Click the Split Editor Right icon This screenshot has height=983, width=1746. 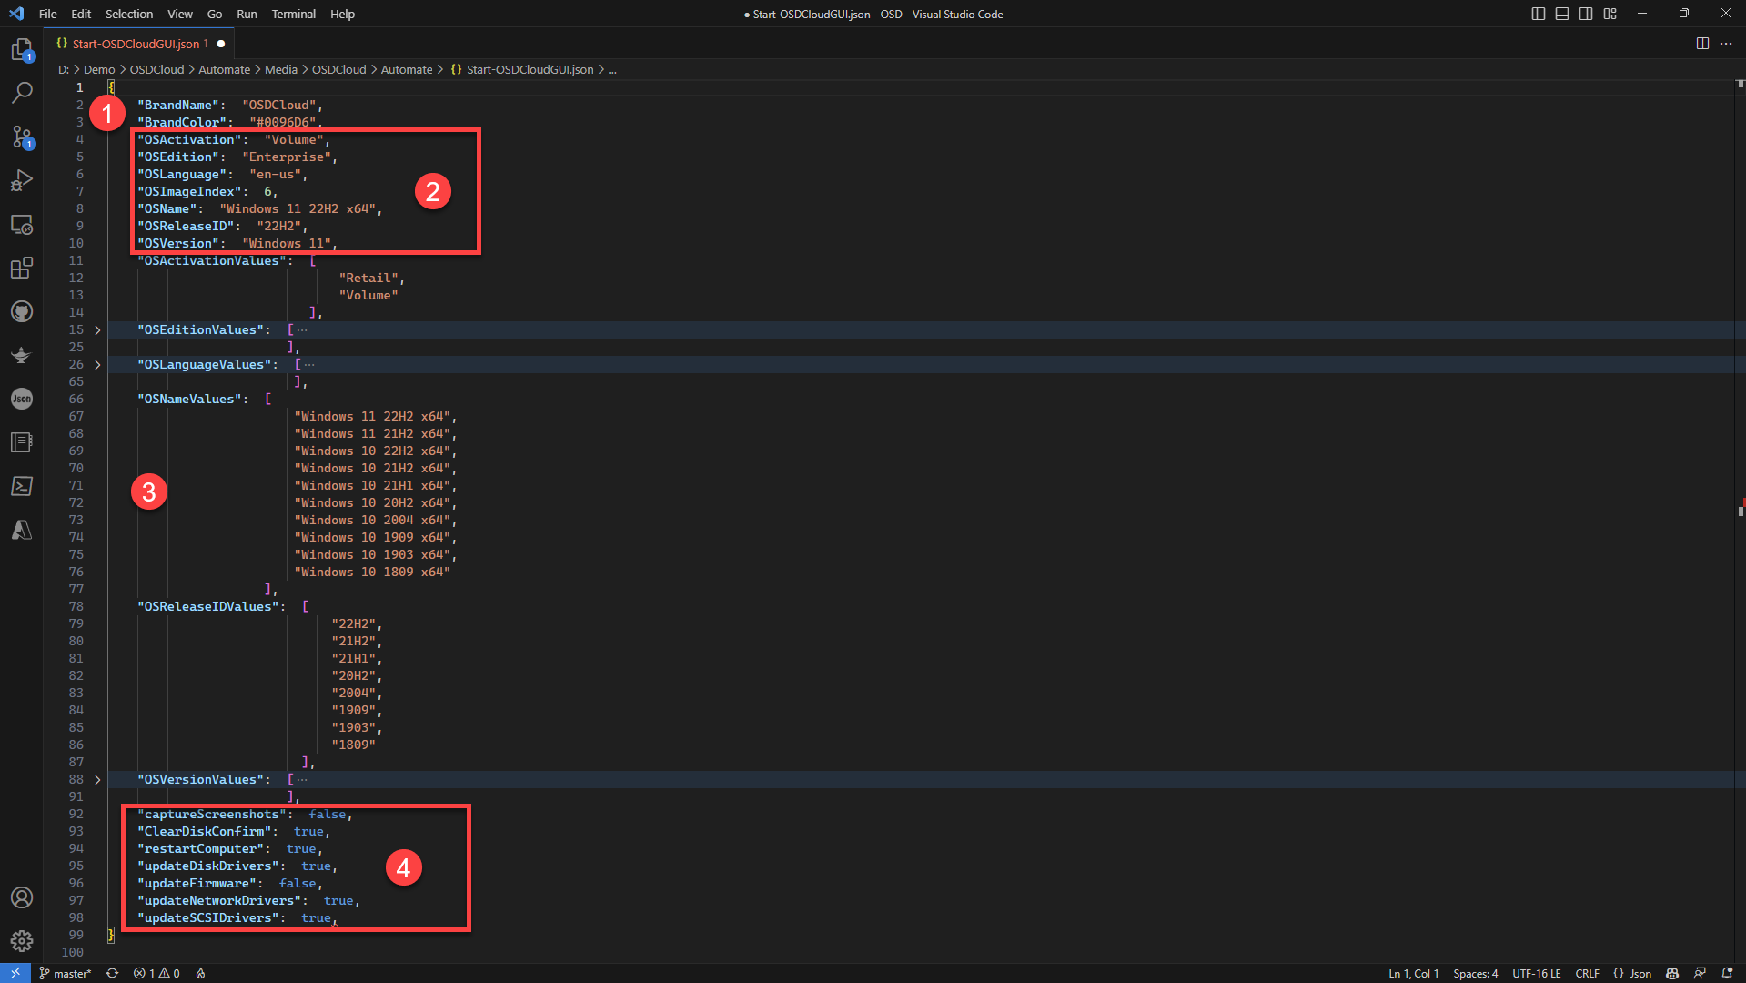[1702, 44]
